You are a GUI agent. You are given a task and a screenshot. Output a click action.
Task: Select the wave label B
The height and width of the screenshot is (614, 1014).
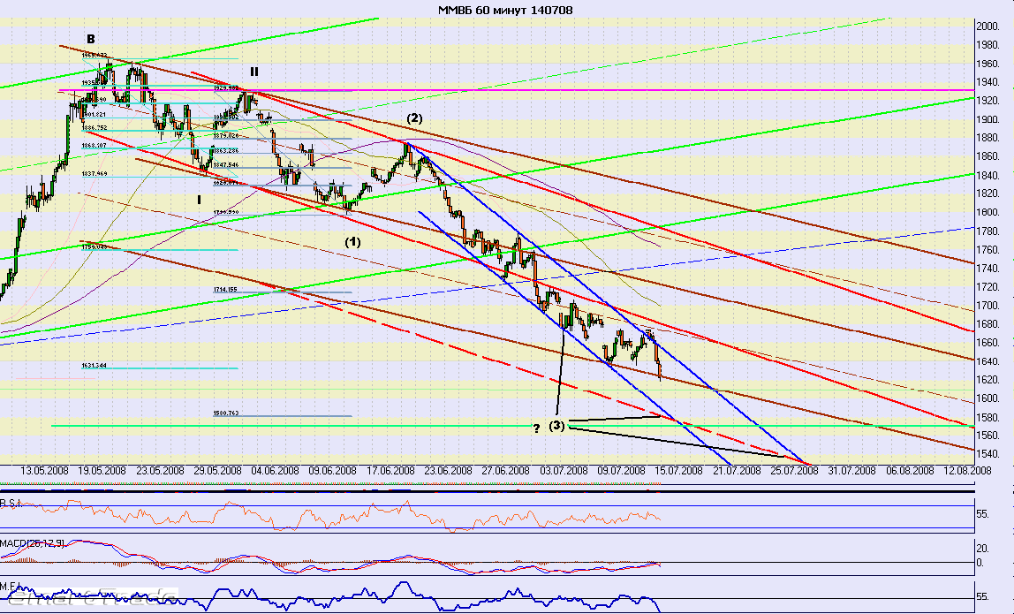click(x=91, y=38)
